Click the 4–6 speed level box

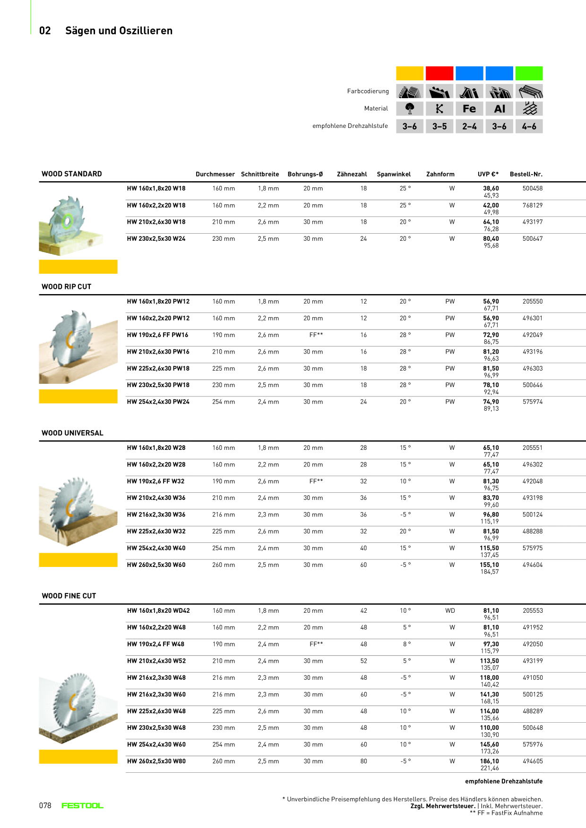pyautogui.click(x=529, y=126)
